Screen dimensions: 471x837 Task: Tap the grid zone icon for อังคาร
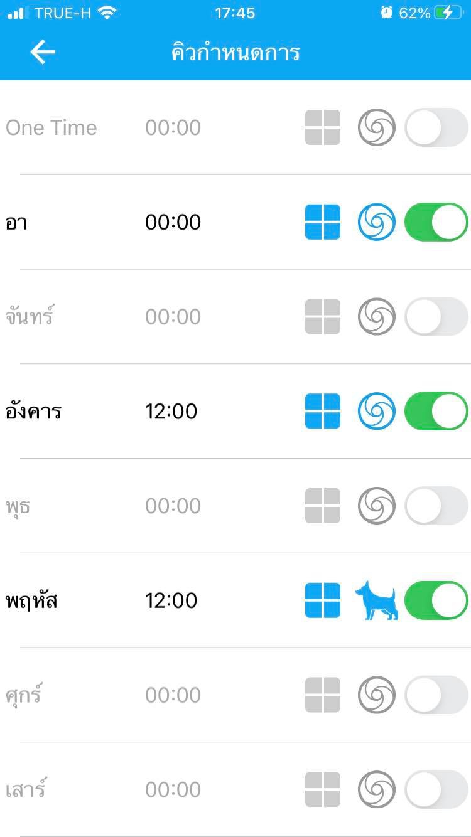click(x=323, y=411)
